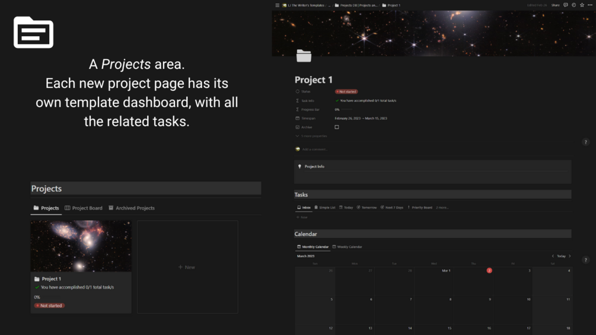This screenshot has width=596, height=335.
Task: Open the Archived Projects tab
Action: [132, 208]
